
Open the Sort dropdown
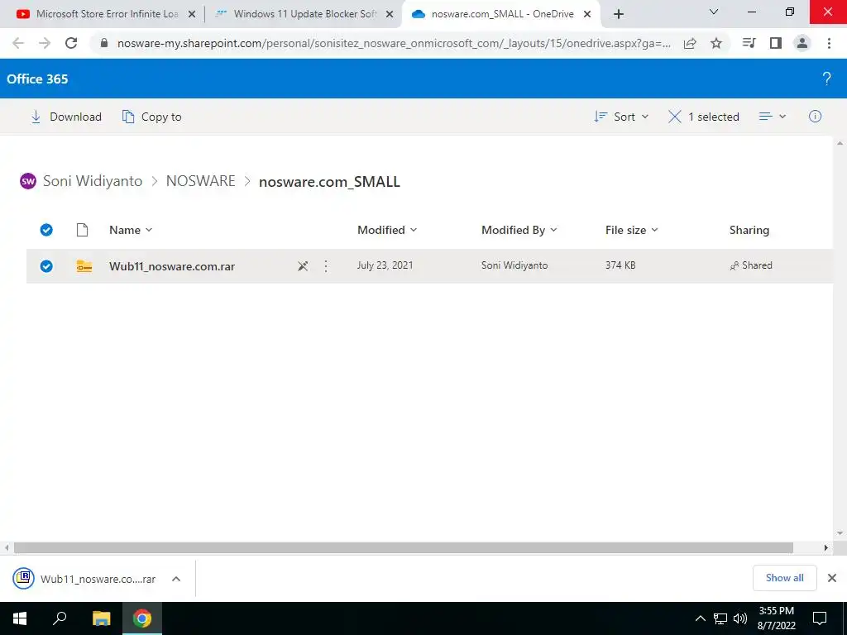pyautogui.click(x=621, y=117)
